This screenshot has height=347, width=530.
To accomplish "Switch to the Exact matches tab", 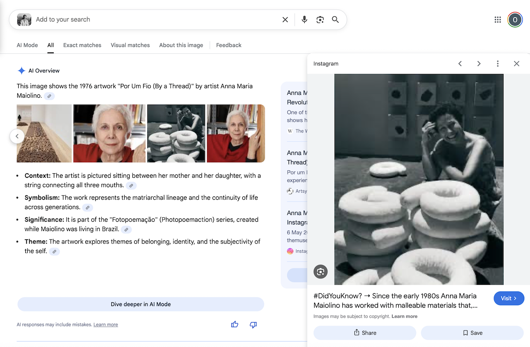I will 82,45.
